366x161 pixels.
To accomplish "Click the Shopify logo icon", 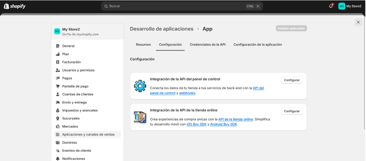I will tap(6, 6).
